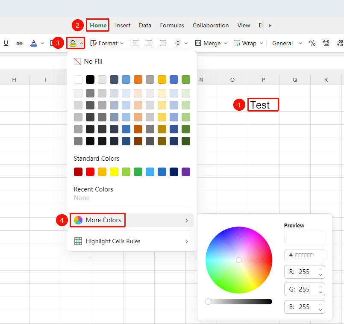The height and width of the screenshot is (324, 344).
Task: Pick the black theme color swatch
Action: (x=90, y=80)
